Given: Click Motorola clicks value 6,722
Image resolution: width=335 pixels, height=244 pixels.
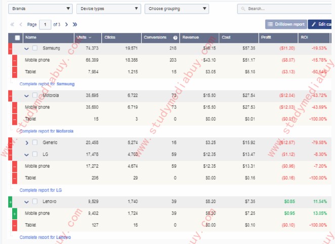Looking at the screenshot, I should (133, 95).
